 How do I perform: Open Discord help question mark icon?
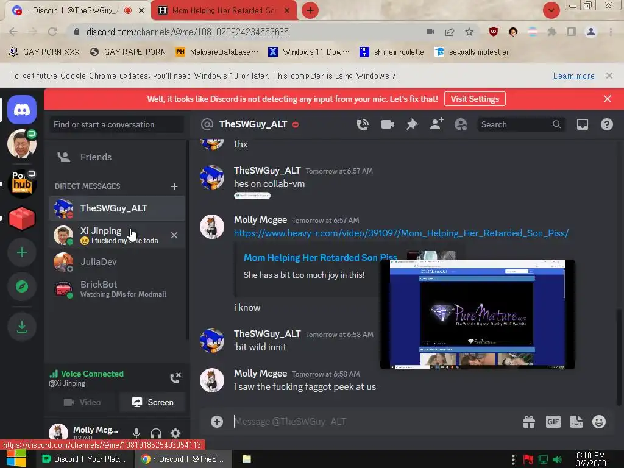606,124
